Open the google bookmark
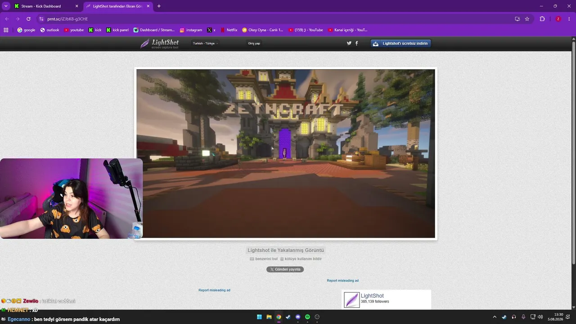 26,30
